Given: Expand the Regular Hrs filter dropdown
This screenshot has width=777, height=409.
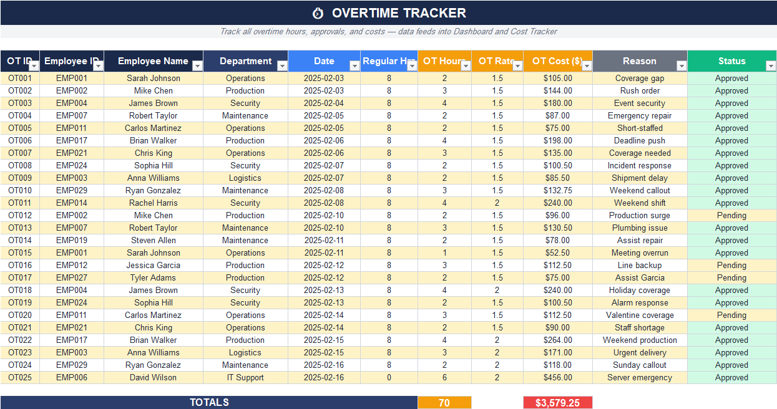Looking at the screenshot, I should 413,65.
